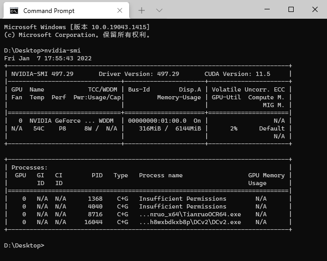Image resolution: width=327 pixels, height=261 pixels.
Task: Click Insufficient Permissions for PID 1368
Action: (x=183, y=199)
